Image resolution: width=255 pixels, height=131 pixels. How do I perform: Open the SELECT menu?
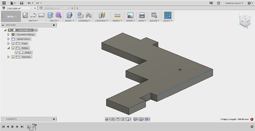pyautogui.click(x=168, y=21)
